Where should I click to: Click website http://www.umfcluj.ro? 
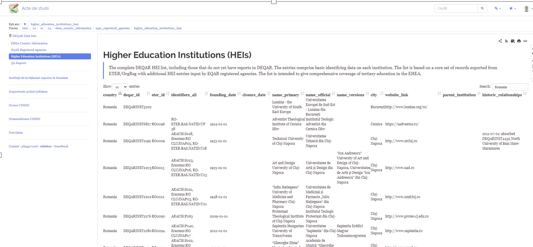tap(403, 197)
